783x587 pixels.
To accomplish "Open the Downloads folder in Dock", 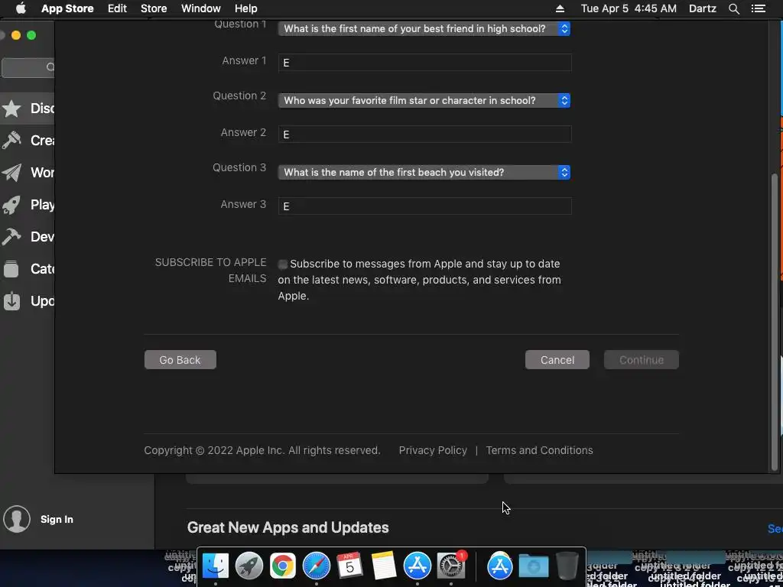I will pyautogui.click(x=533, y=566).
